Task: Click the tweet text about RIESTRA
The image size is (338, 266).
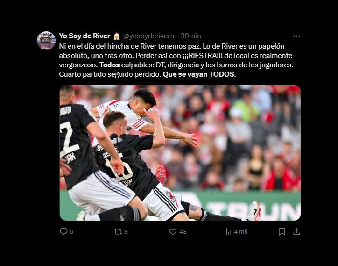Action: pyautogui.click(x=176, y=60)
